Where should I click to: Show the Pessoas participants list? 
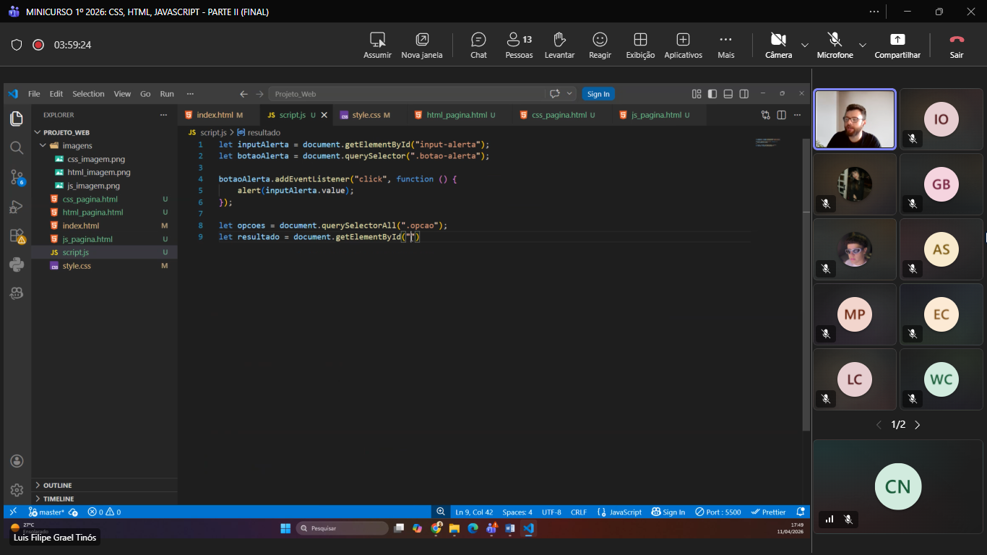[519, 45]
